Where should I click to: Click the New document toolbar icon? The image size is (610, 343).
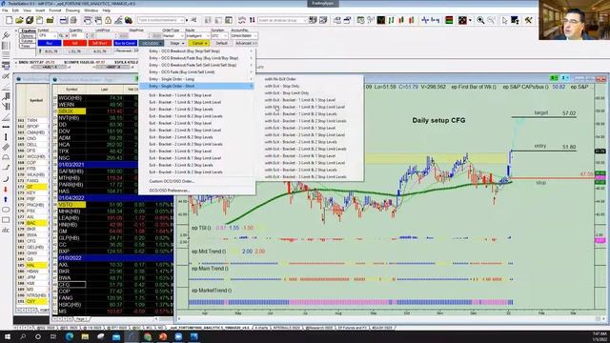coord(9,20)
